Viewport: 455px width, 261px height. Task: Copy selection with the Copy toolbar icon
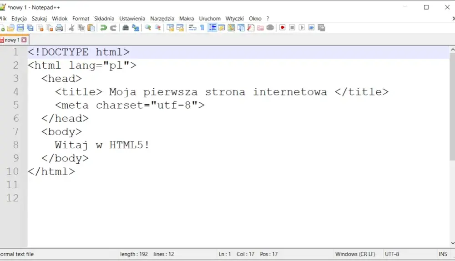(81, 28)
